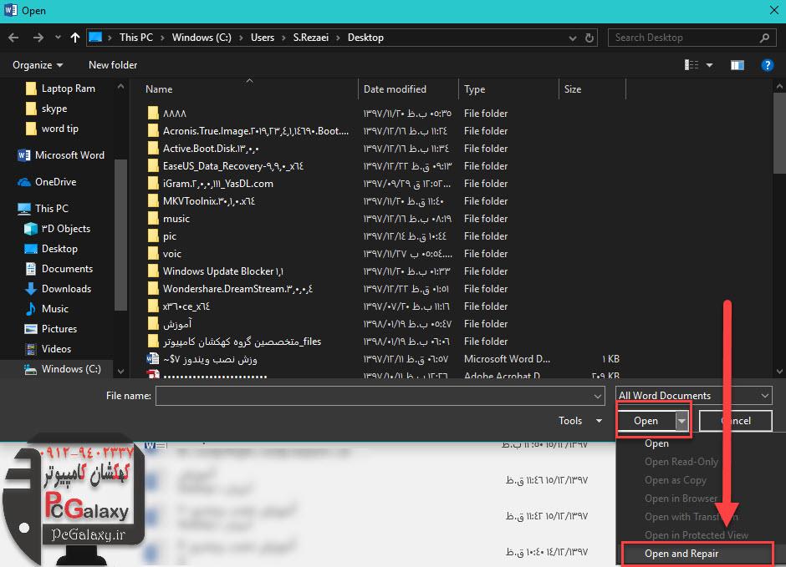Select Open Read-Only menu option

point(681,462)
